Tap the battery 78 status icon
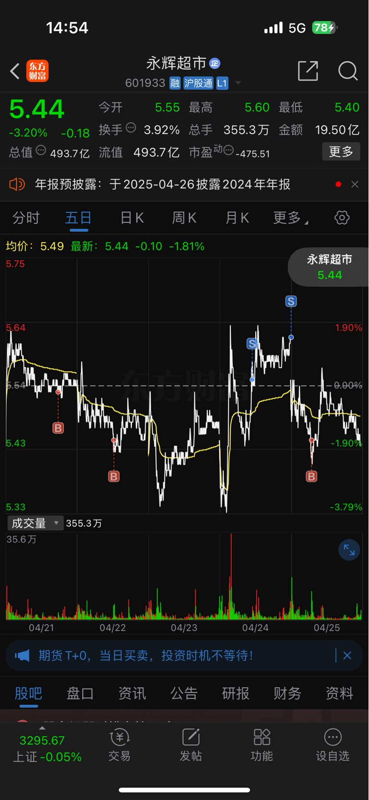The width and height of the screenshot is (369, 800). [x=325, y=28]
